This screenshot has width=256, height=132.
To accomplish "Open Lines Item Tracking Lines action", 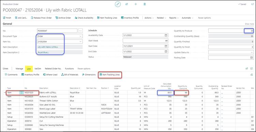I will click(110, 75).
